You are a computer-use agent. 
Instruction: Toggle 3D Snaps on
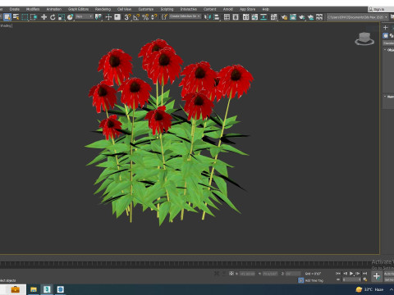click(x=127, y=17)
